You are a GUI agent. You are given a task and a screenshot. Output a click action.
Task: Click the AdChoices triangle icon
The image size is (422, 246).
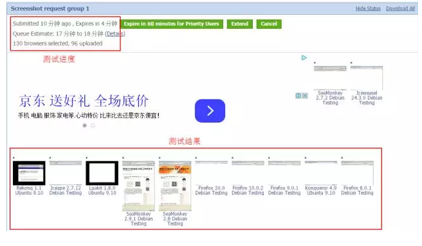(304, 58)
